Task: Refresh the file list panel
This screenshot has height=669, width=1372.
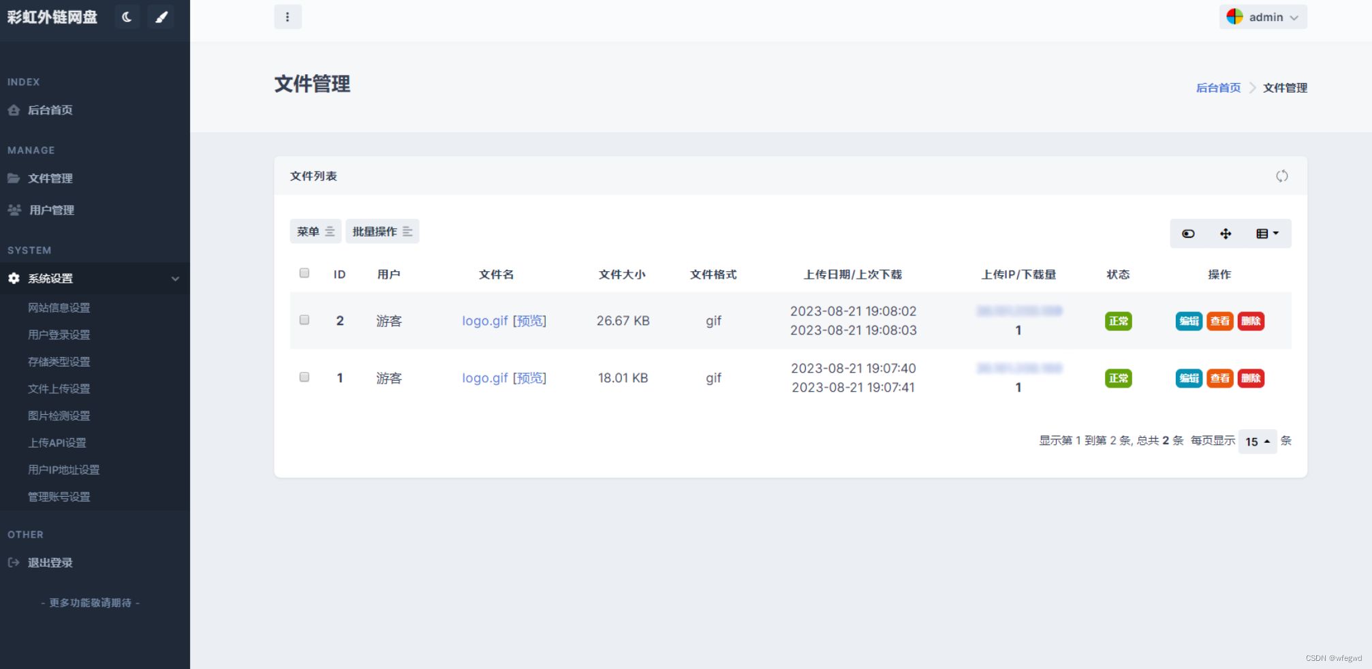Action: 1281,176
